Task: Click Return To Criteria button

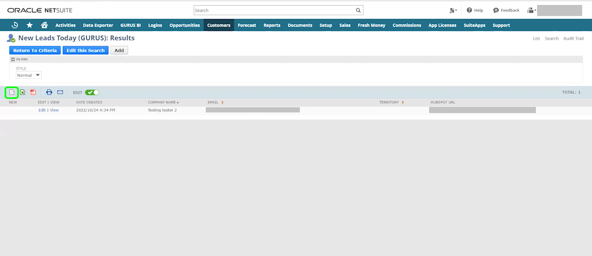Action: coord(35,50)
